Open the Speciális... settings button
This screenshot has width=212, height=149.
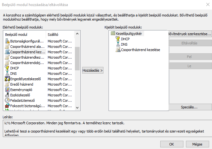189,107
